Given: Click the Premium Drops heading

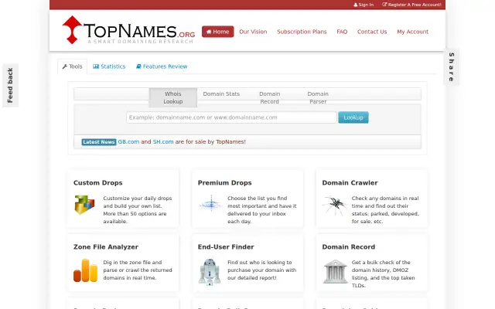Looking at the screenshot, I should click(225, 183).
